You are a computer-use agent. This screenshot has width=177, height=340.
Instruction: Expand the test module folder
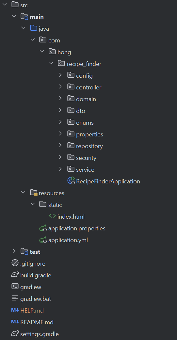[14, 251]
